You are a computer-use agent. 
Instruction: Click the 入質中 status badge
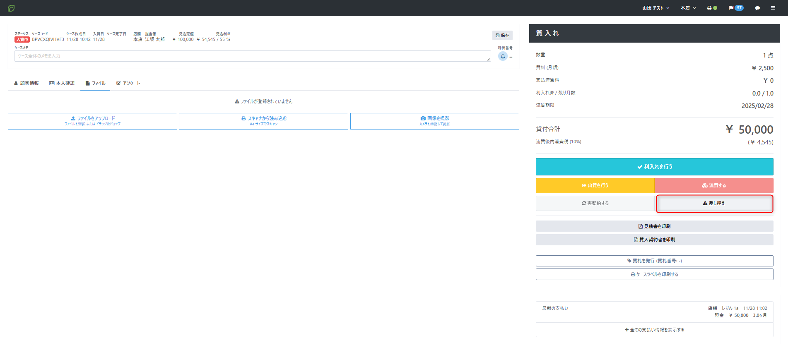tap(22, 40)
